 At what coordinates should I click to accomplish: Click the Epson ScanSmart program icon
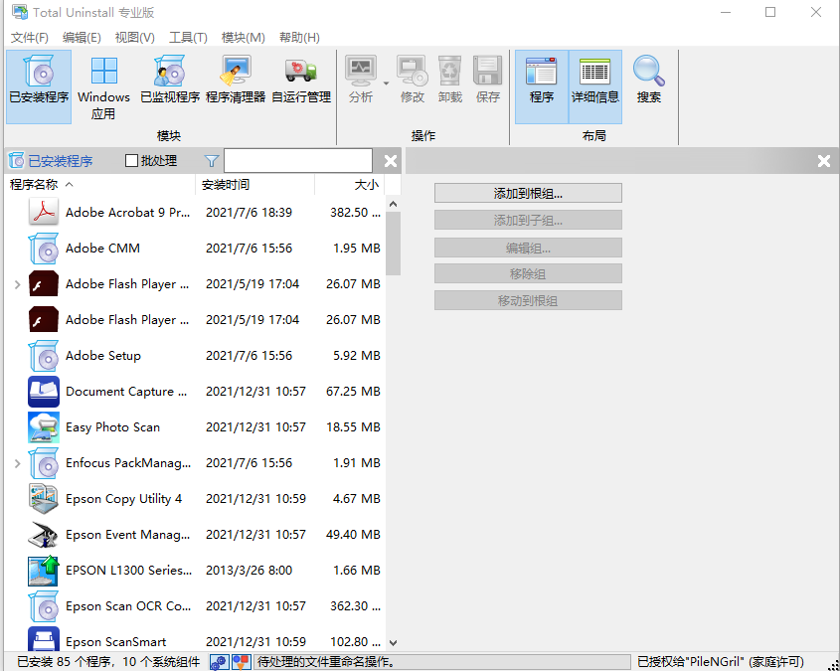click(44, 639)
